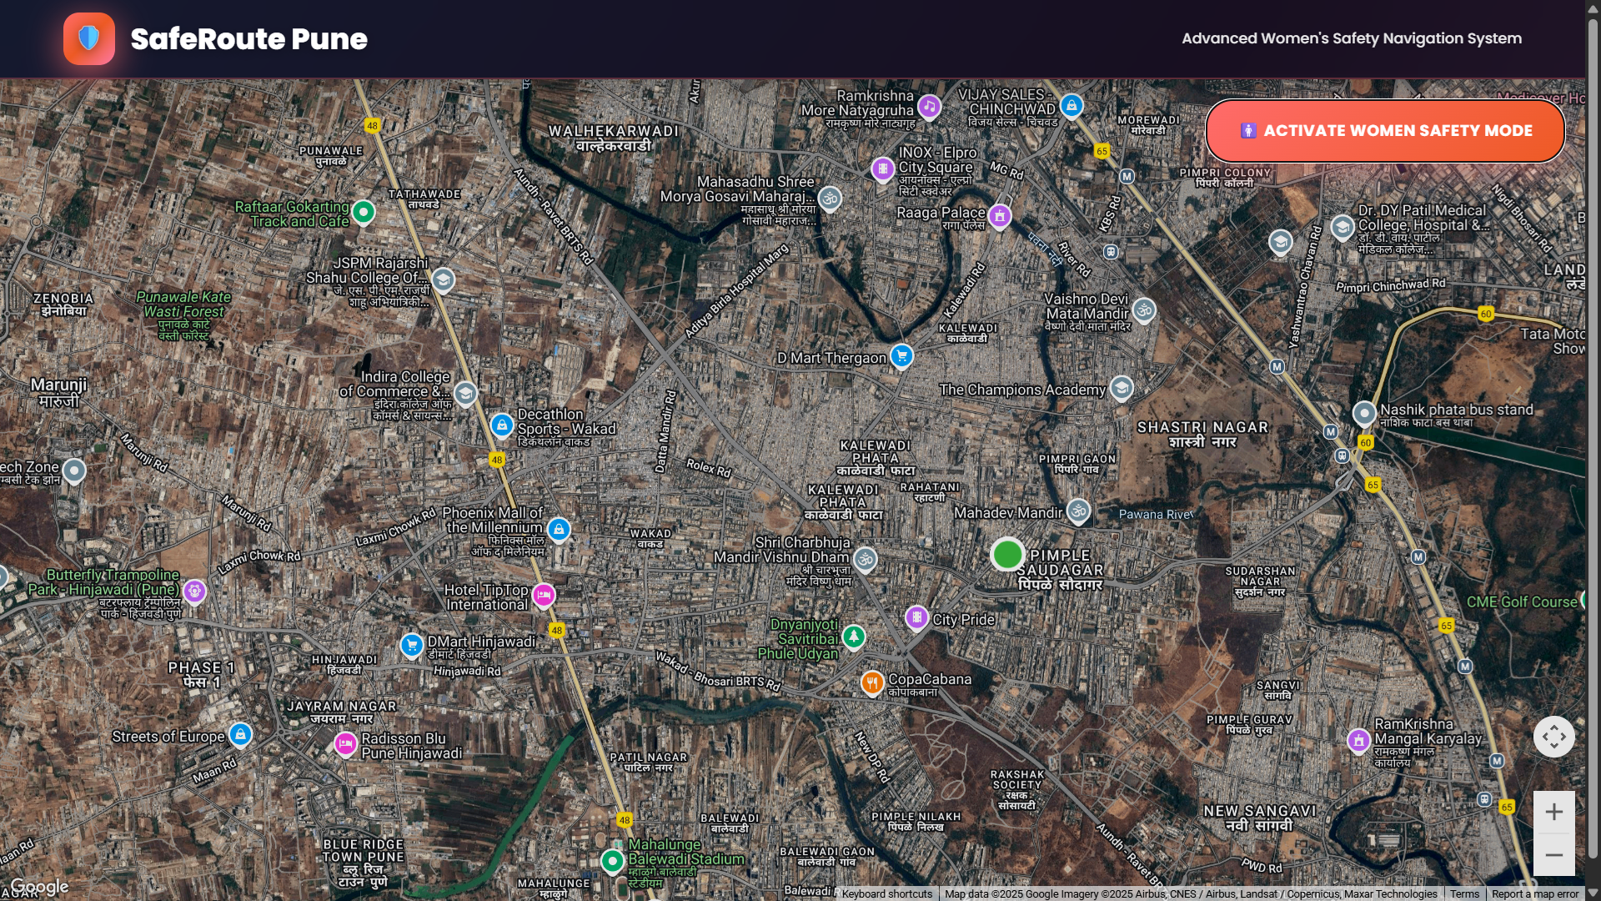Click Mahalunge Balewadi Stadium pin
Image resolution: width=1601 pixels, height=901 pixels.
point(613,860)
